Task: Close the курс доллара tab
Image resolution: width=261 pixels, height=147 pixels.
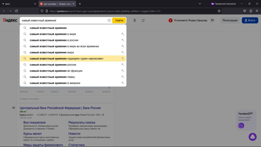Action: [x=73, y=4]
